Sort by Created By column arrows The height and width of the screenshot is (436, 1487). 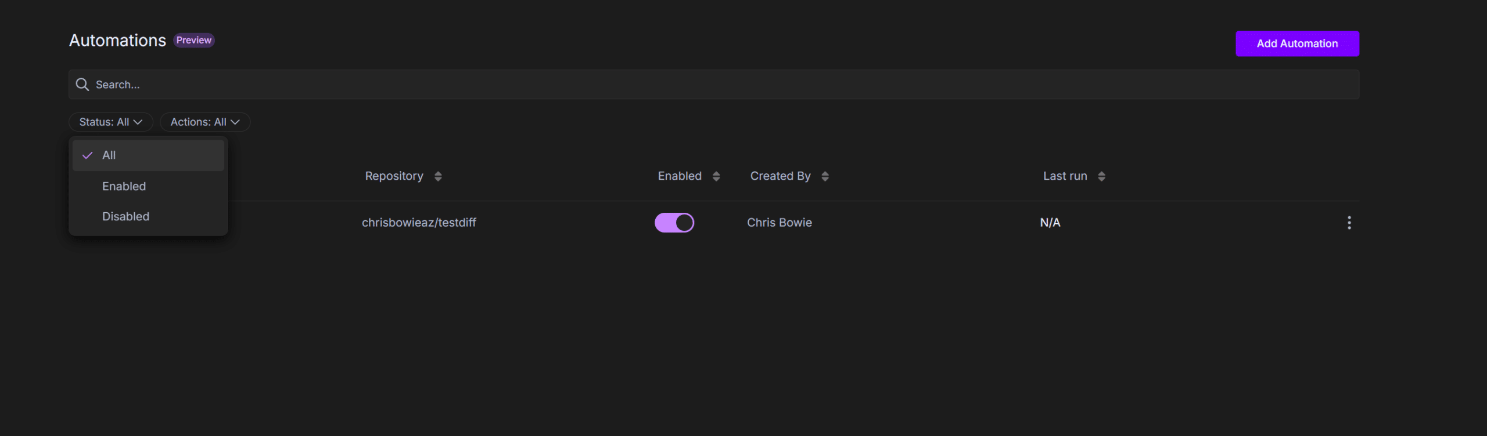825,176
